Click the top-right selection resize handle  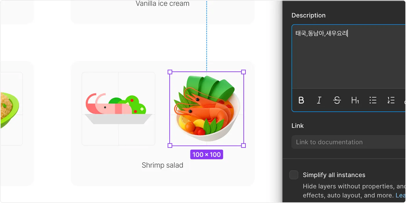coord(244,72)
